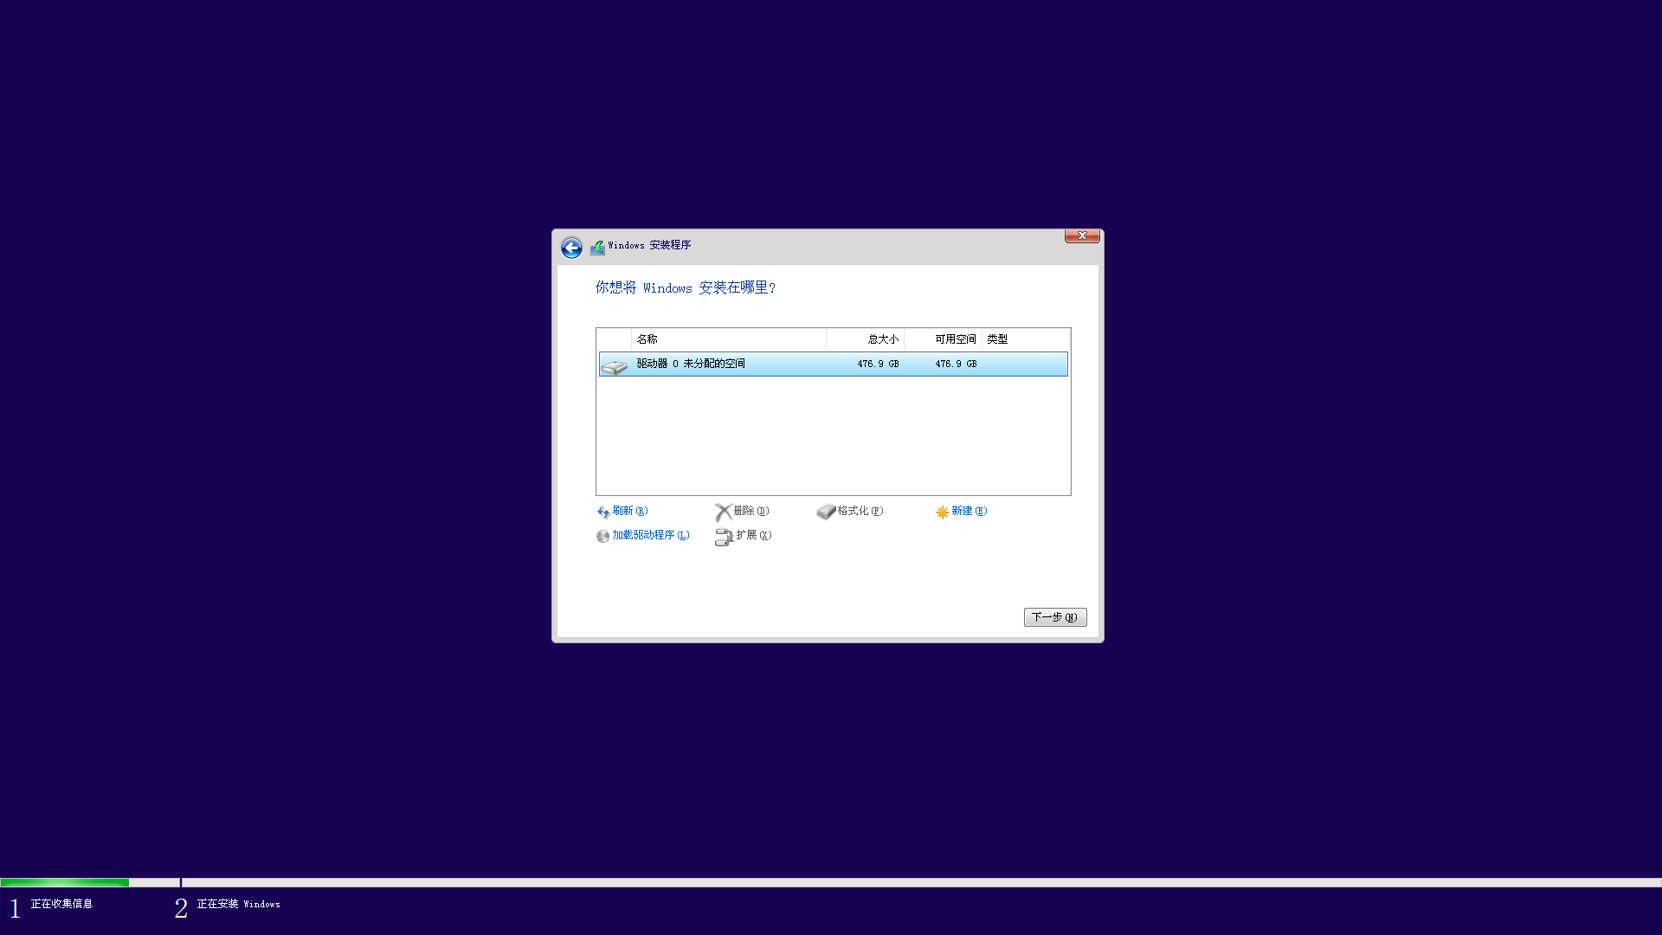Click the setup progress bar at the bottom
The image size is (1662, 935).
pyautogui.click(x=831, y=883)
